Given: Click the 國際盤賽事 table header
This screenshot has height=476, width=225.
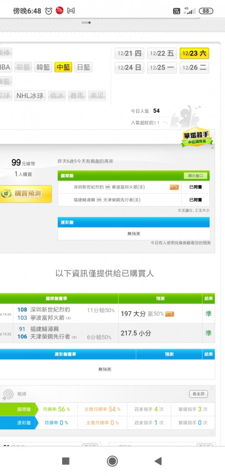Looking at the screenshot, I should [x=59, y=298].
